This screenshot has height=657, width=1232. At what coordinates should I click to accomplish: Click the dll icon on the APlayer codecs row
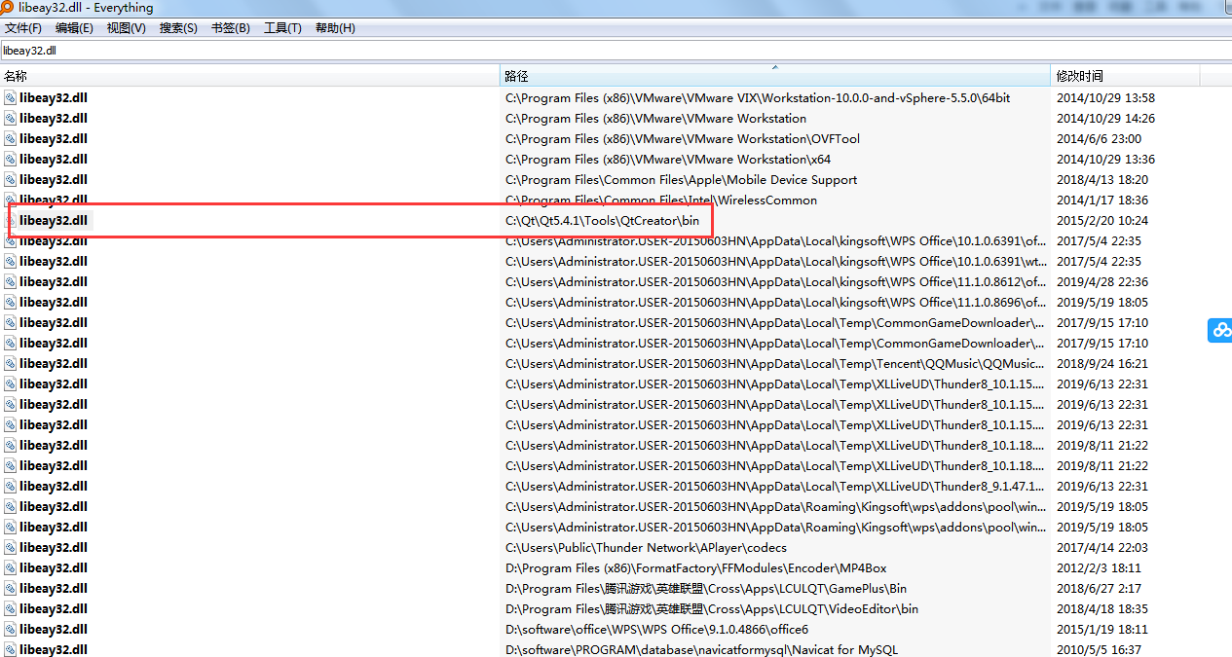coord(10,547)
